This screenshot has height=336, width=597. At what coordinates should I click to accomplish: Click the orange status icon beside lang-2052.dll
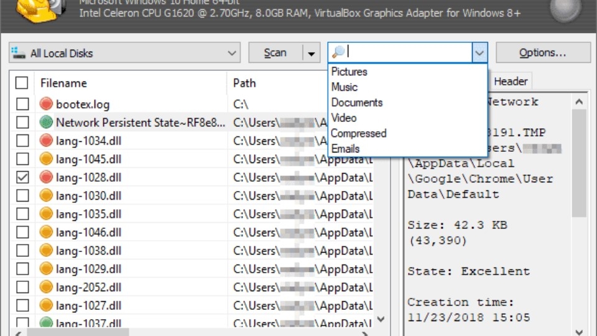point(46,286)
